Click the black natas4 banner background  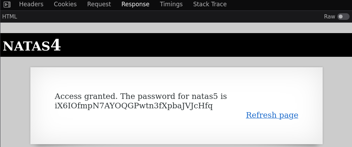point(202,45)
